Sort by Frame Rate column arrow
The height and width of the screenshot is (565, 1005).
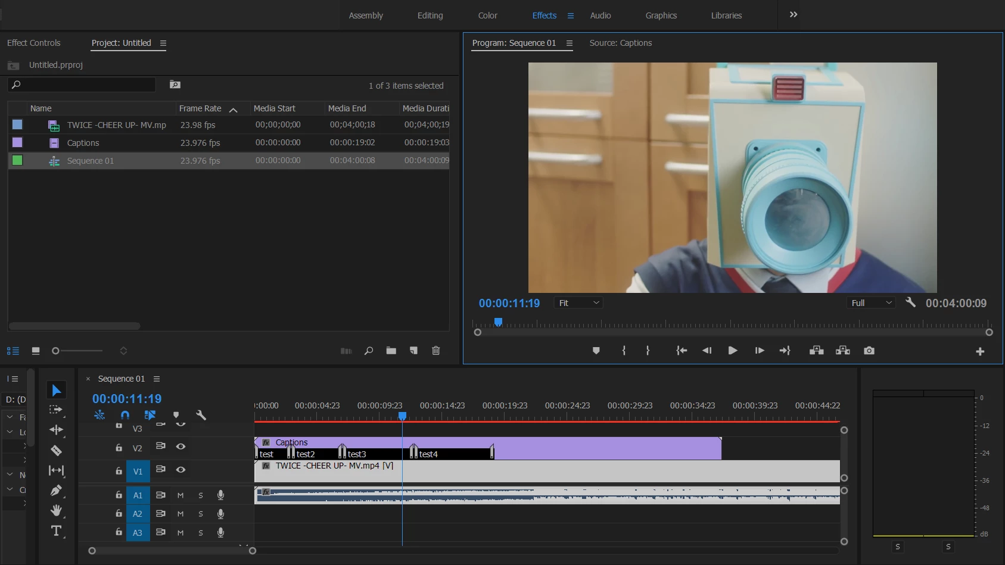click(234, 110)
